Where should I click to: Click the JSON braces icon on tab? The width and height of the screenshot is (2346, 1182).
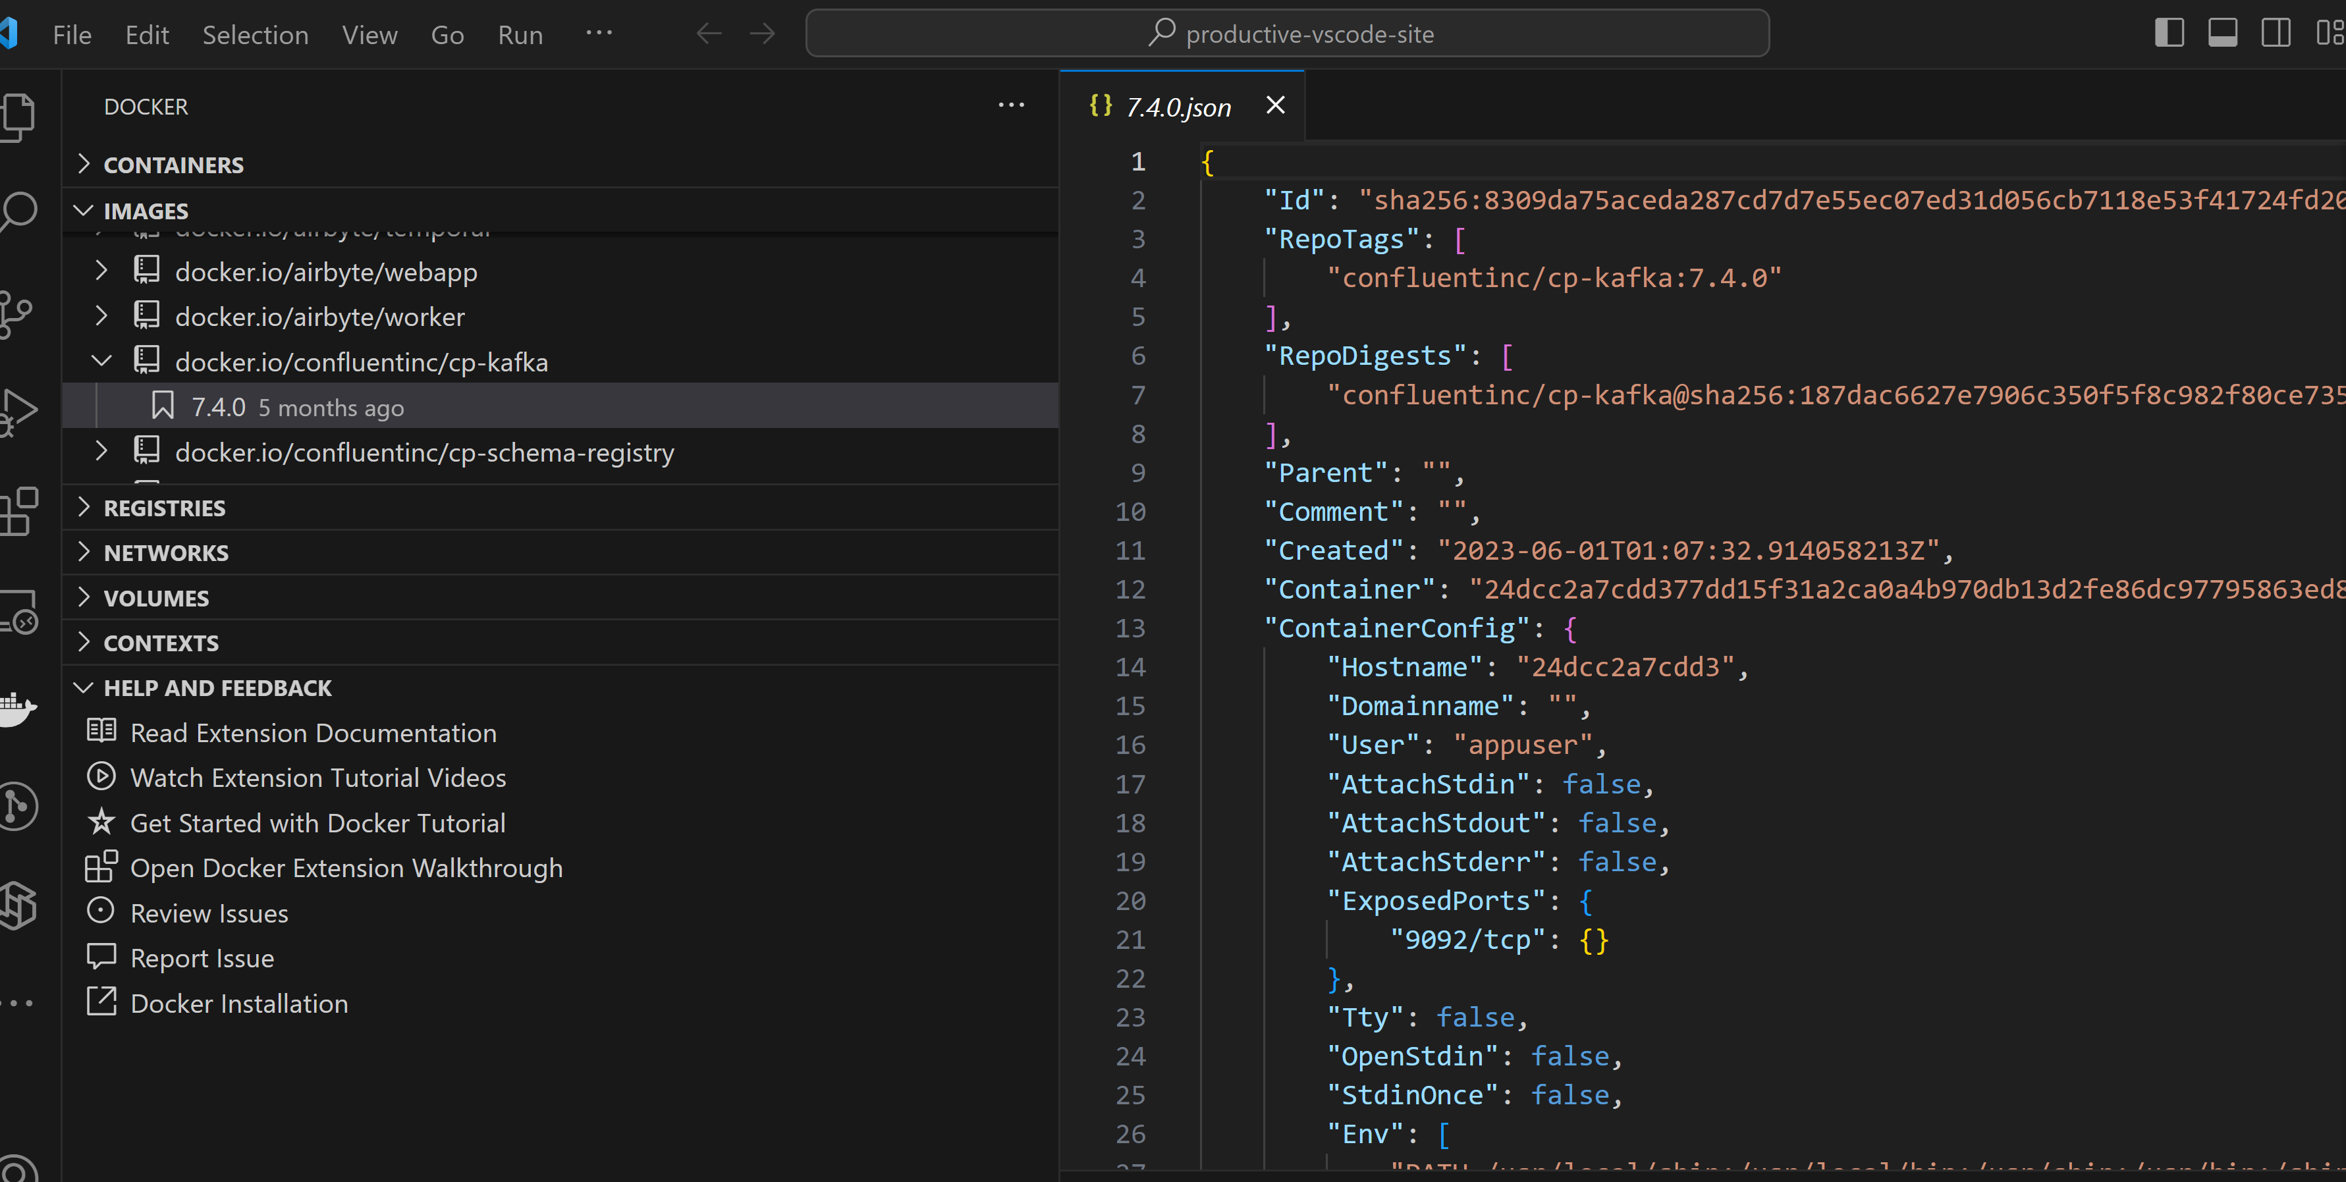tap(1100, 105)
